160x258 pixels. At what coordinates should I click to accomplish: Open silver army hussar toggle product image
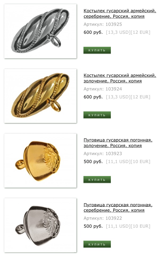(x=40, y=31)
